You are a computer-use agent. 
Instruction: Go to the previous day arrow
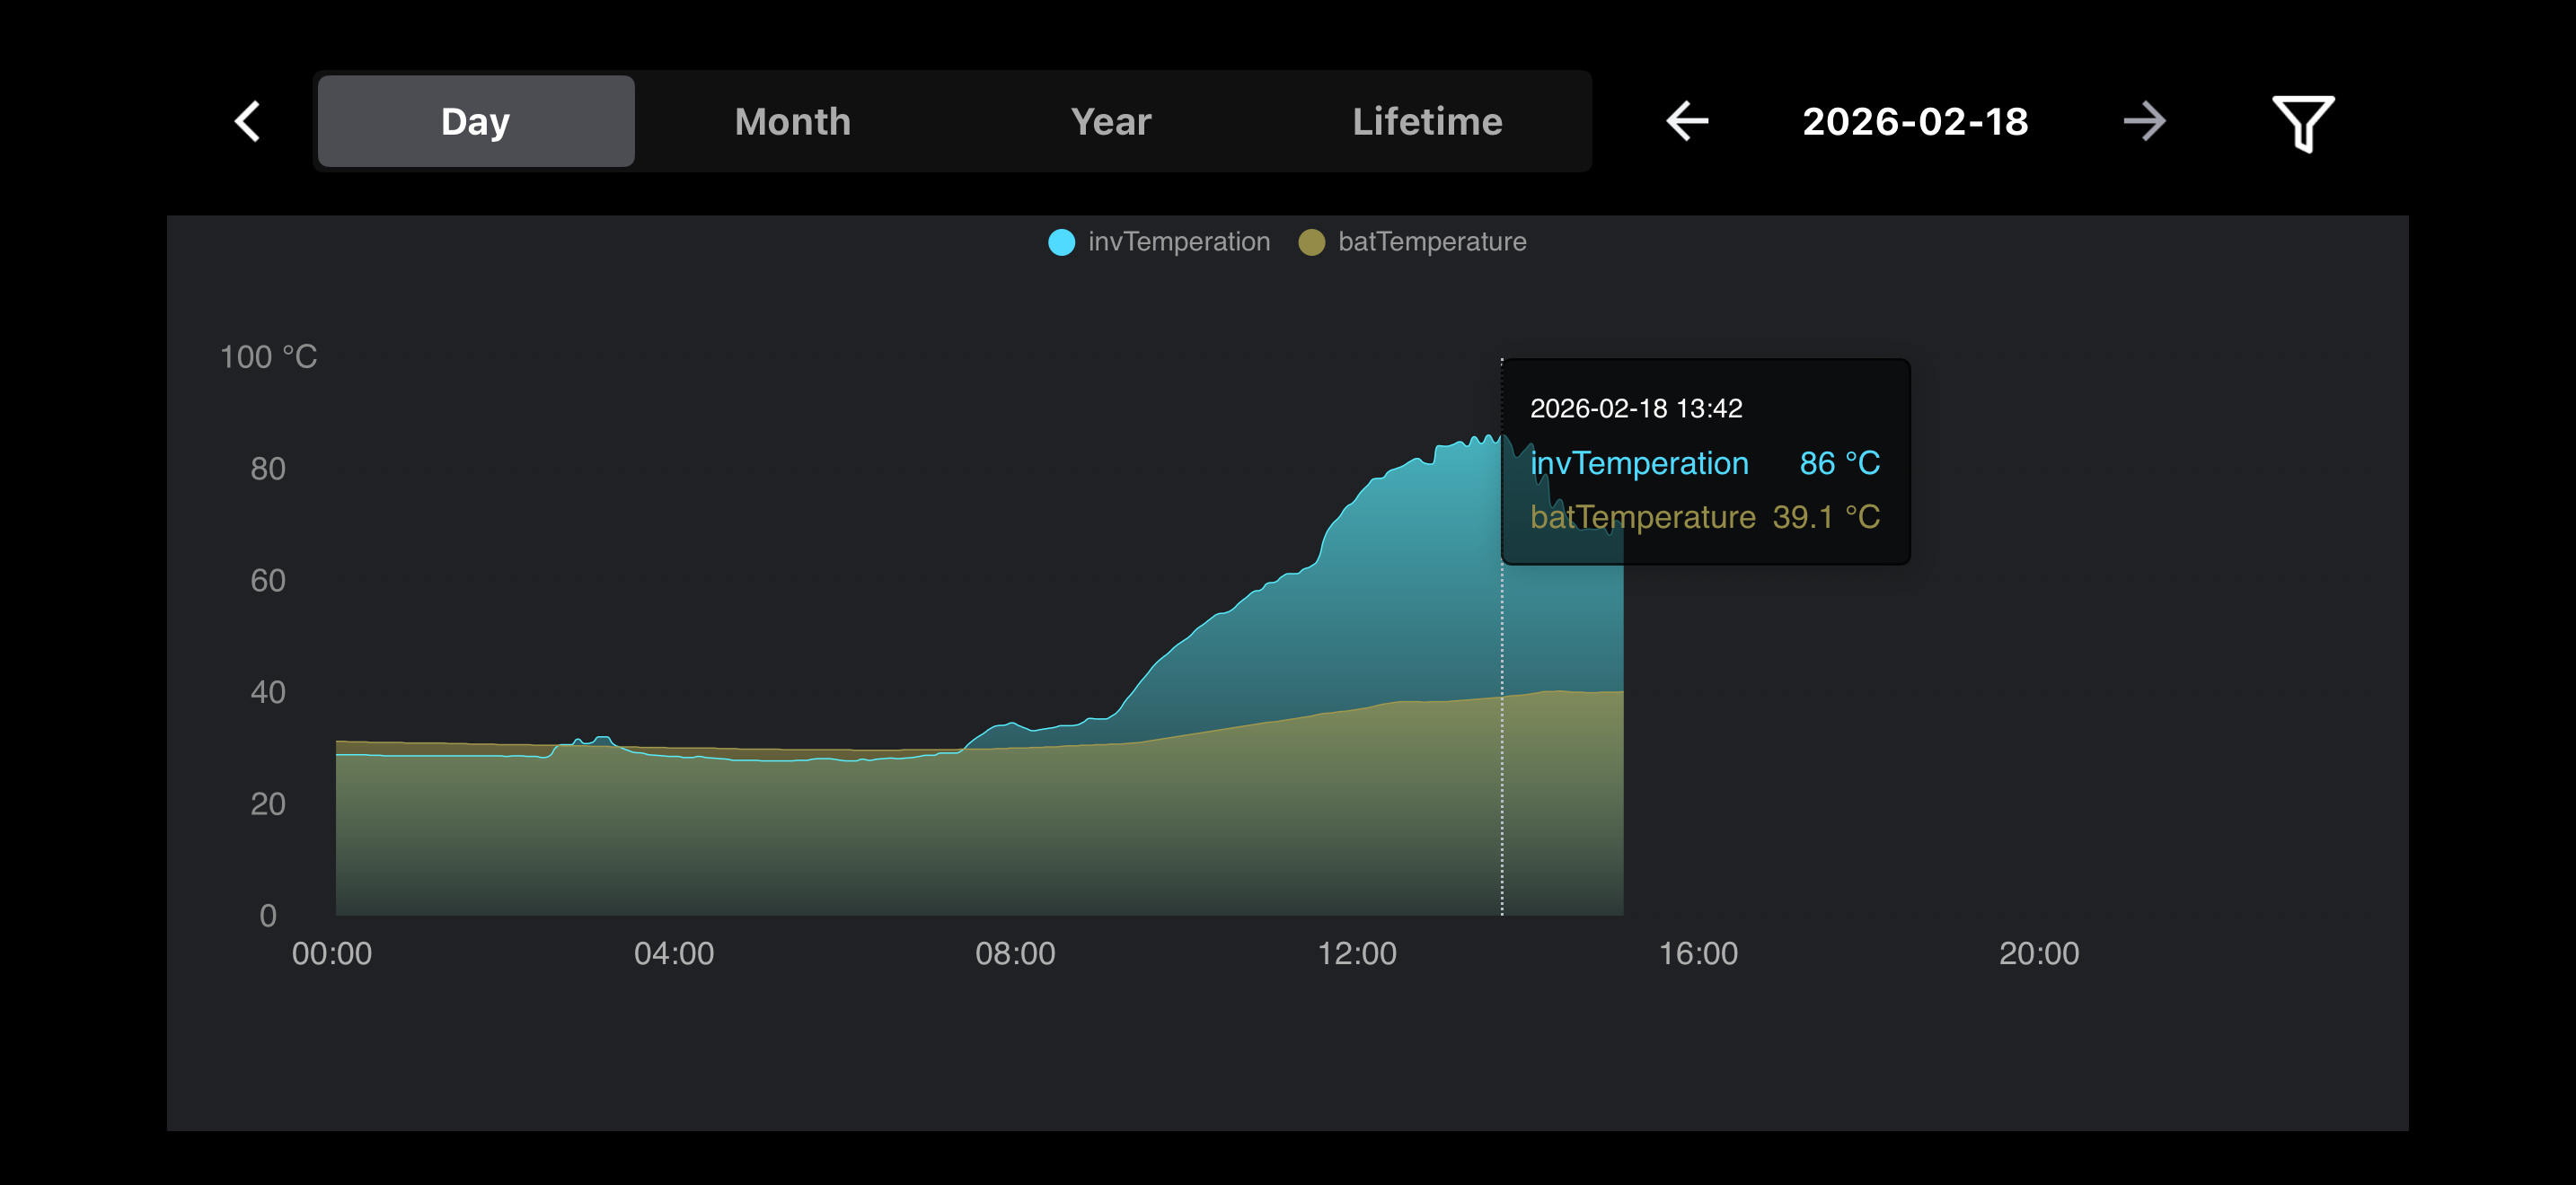(x=1687, y=121)
